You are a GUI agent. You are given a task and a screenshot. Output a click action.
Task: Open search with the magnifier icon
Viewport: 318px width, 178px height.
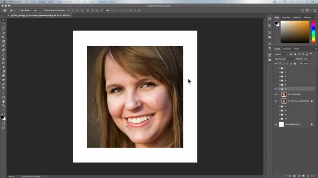pyautogui.click(x=303, y=10)
